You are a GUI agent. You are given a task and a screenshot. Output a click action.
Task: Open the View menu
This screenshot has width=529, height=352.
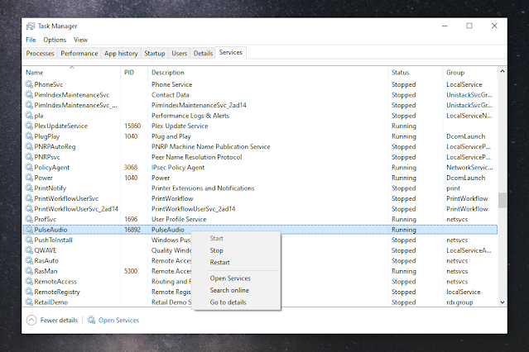coord(80,40)
